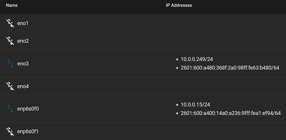286x140 pixels.
Task: Open the eno3 interface entry
Action: point(23,64)
